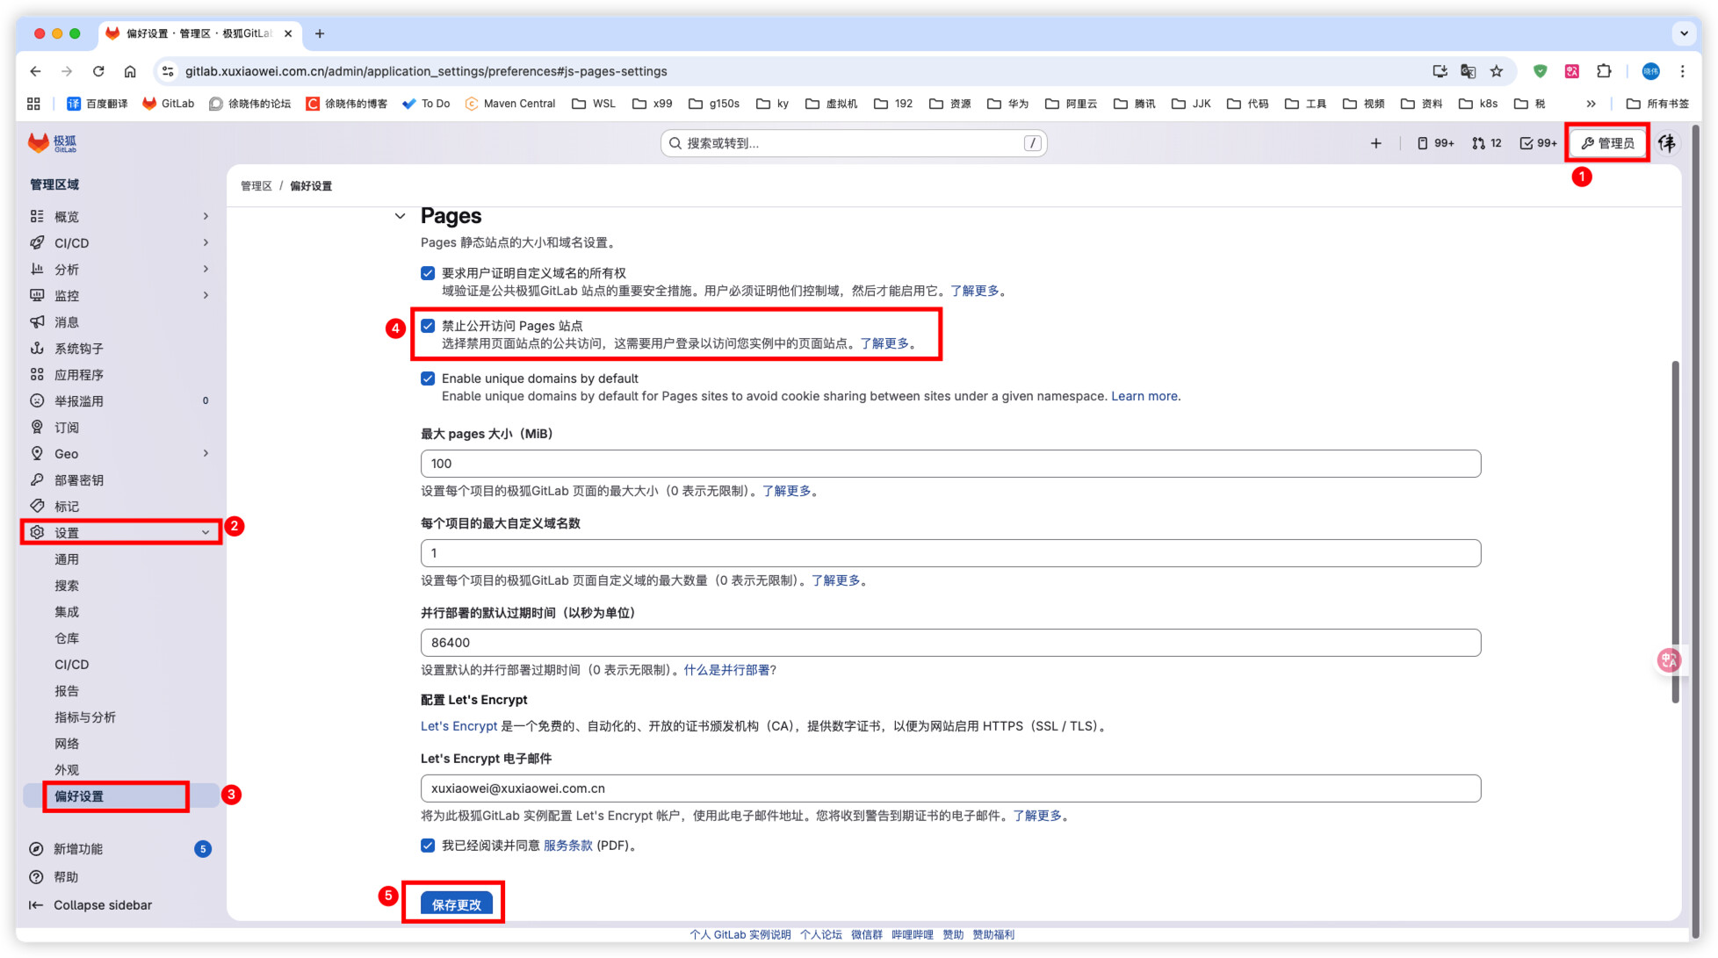Click the GitLab fox logo
This screenshot has width=1718, height=958.
point(39,142)
